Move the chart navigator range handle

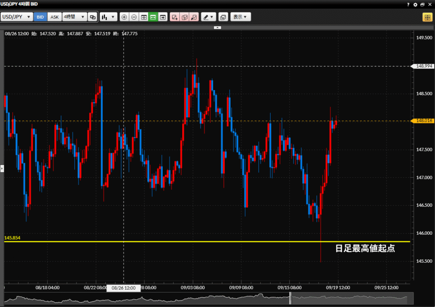click(291, 298)
